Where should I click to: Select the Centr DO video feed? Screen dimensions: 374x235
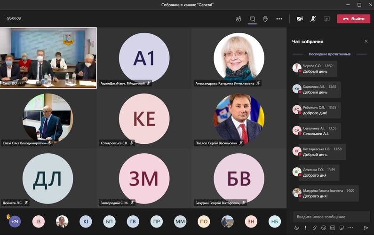[x=48, y=58]
